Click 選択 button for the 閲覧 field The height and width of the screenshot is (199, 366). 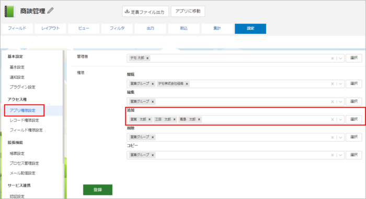tap(354, 83)
